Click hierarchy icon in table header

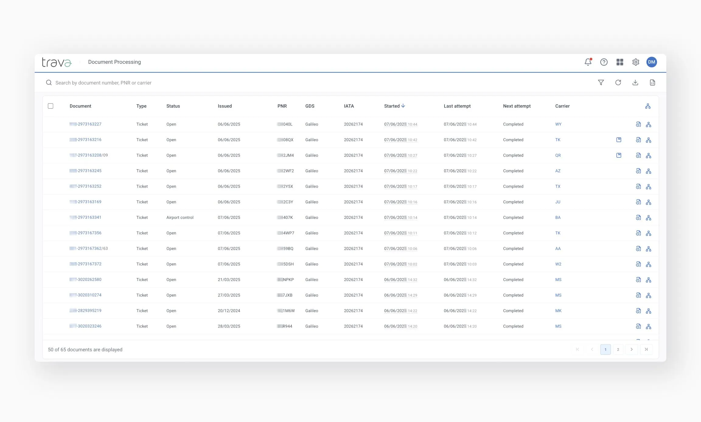click(648, 106)
